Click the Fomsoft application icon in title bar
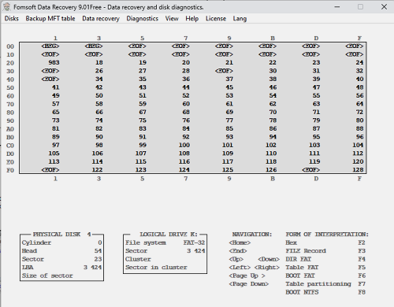 pyautogui.click(x=6, y=7)
